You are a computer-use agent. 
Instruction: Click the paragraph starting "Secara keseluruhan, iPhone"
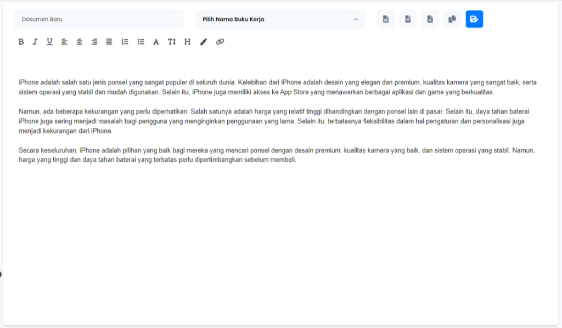click(x=277, y=155)
